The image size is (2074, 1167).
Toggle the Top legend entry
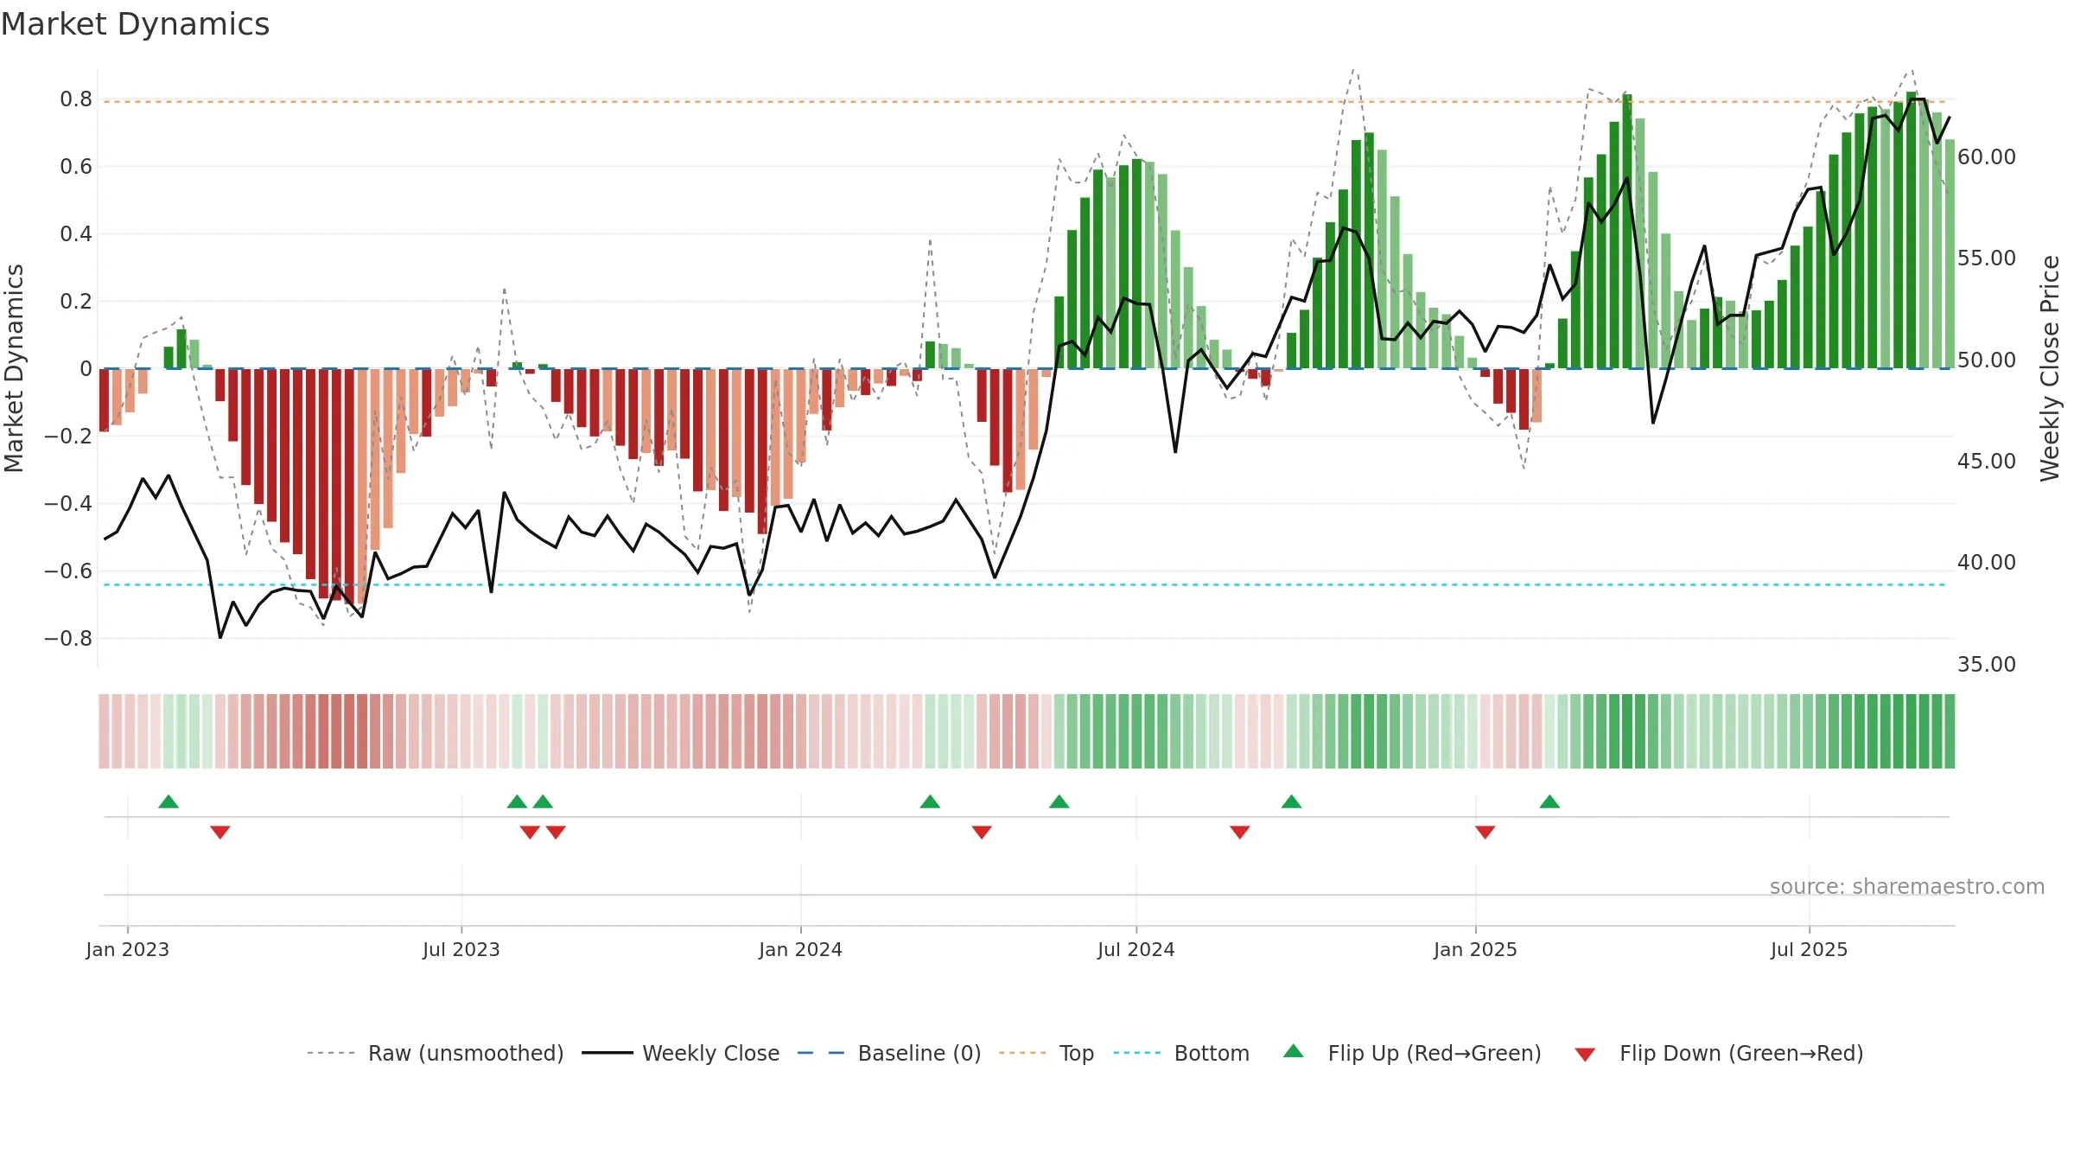point(1047,1053)
